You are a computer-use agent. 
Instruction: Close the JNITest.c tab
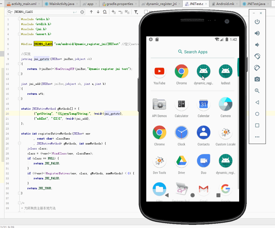point(206,4)
